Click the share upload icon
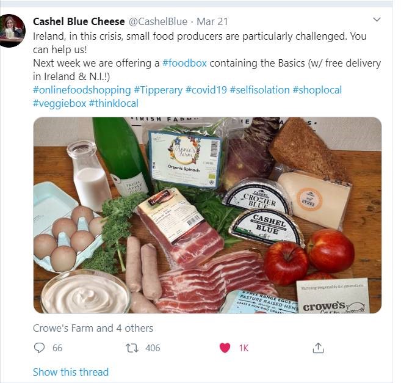The image size is (401, 383). point(318,348)
